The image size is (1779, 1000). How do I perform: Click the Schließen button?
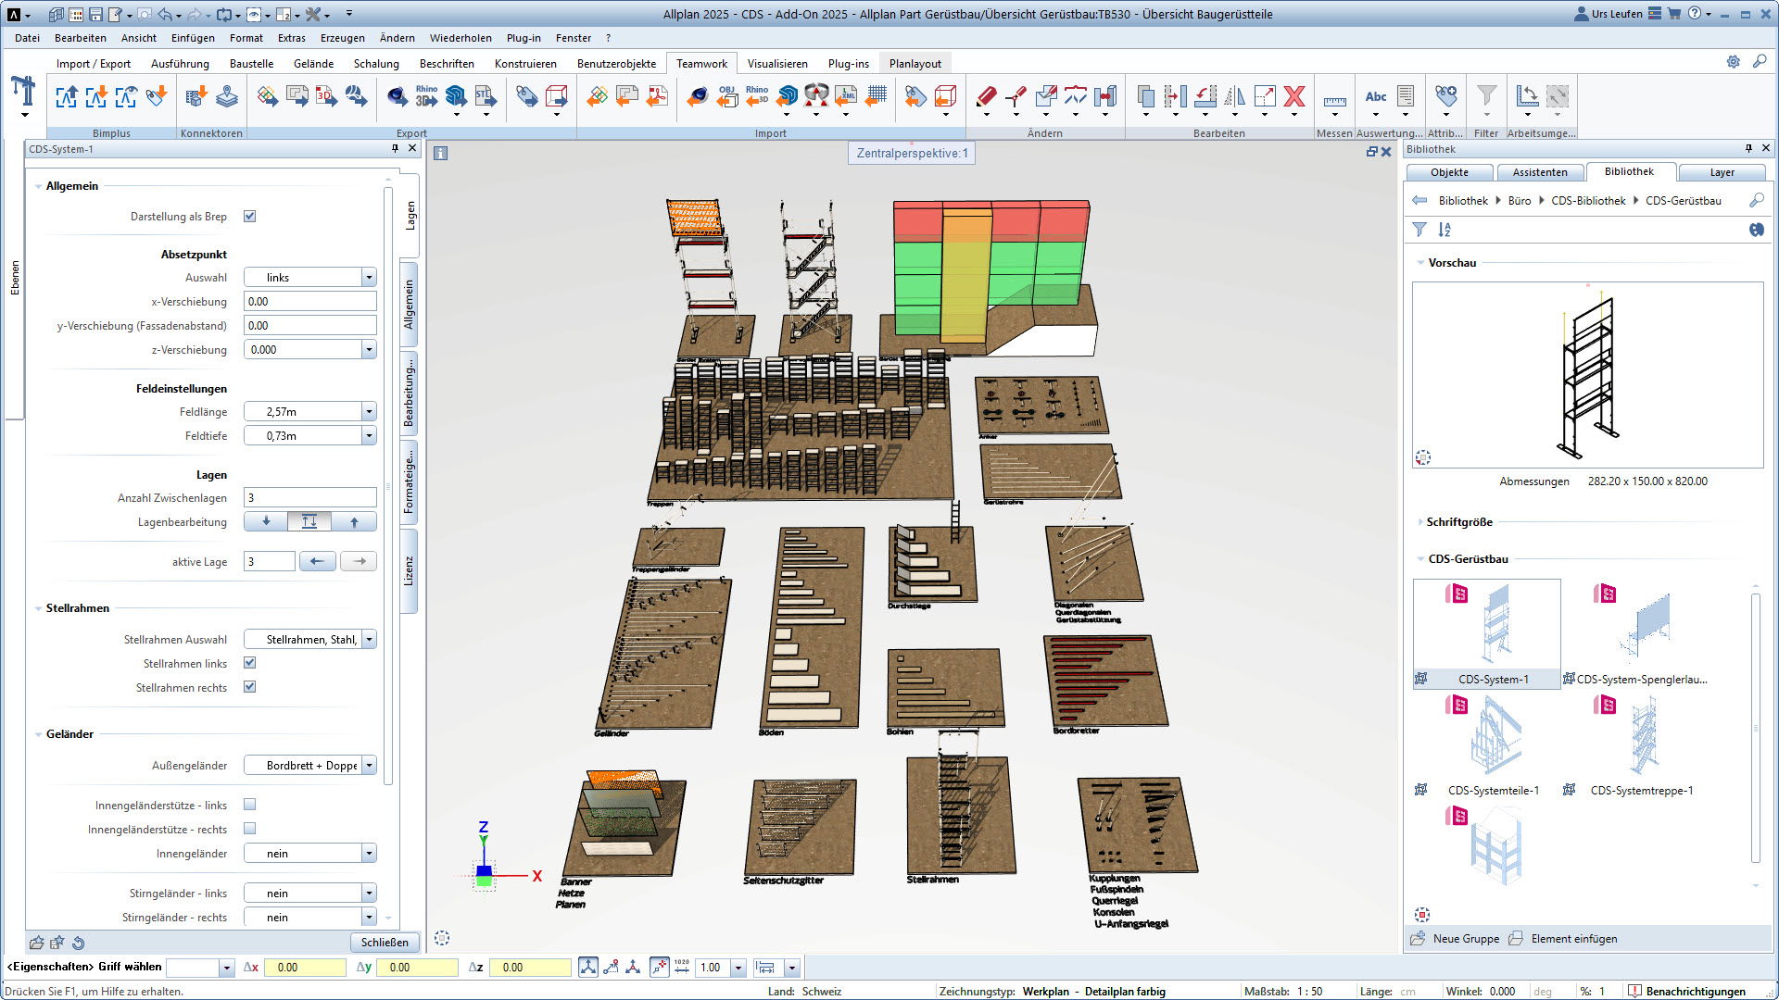[x=385, y=942]
